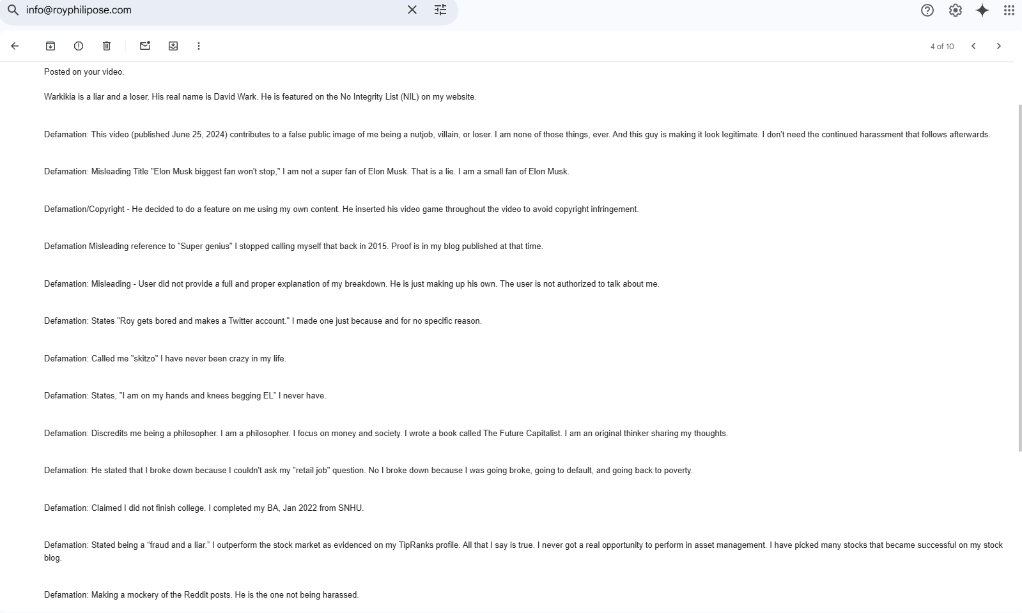Click the line about the 'retail job' question
Image resolution: width=1022 pixels, height=613 pixels.
tap(368, 471)
